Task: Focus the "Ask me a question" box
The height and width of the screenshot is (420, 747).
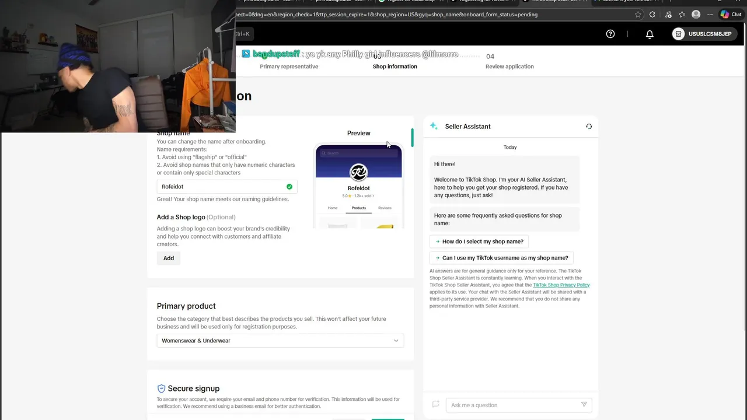Action: point(519,405)
